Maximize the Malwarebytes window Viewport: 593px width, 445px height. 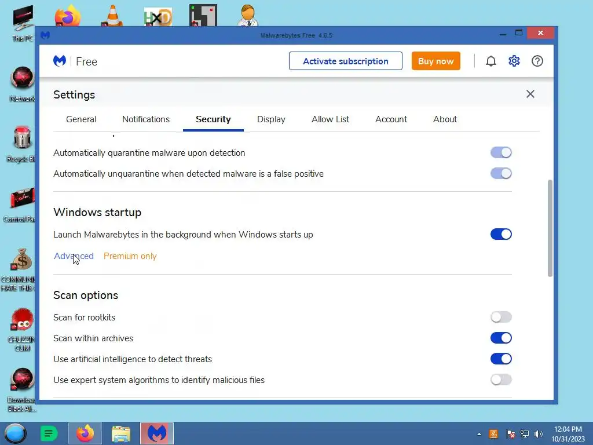pos(519,33)
